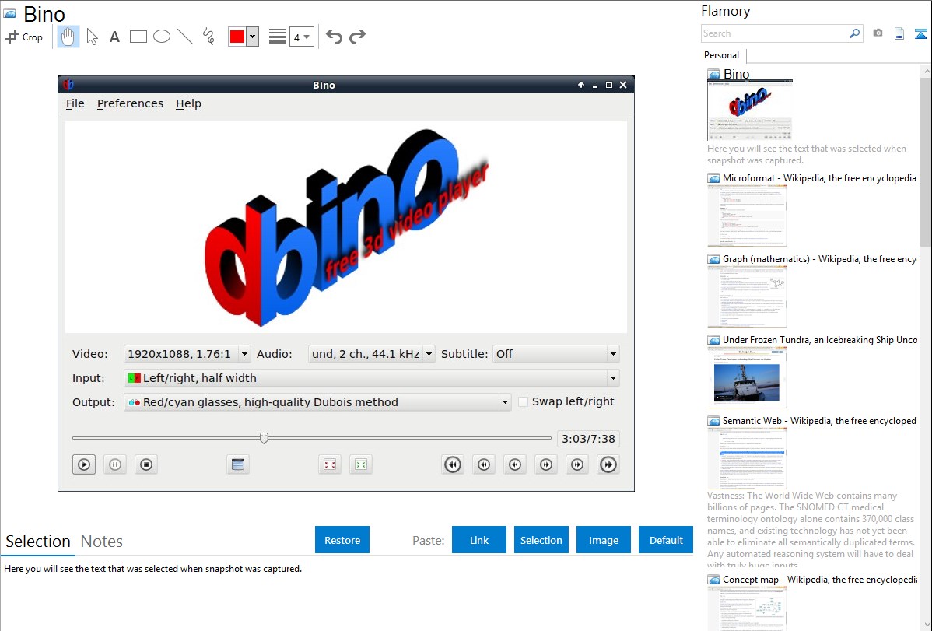932x631 pixels.
Task: Open the Semantic Web snapshot title
Action: 819,421
